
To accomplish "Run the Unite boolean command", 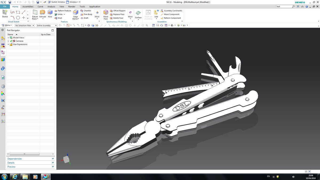I will (x=59, y=14).
